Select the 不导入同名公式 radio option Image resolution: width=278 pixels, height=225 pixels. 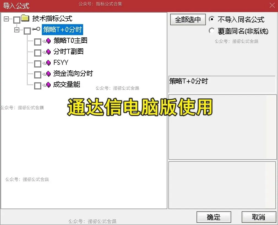[x=212, y=19]
